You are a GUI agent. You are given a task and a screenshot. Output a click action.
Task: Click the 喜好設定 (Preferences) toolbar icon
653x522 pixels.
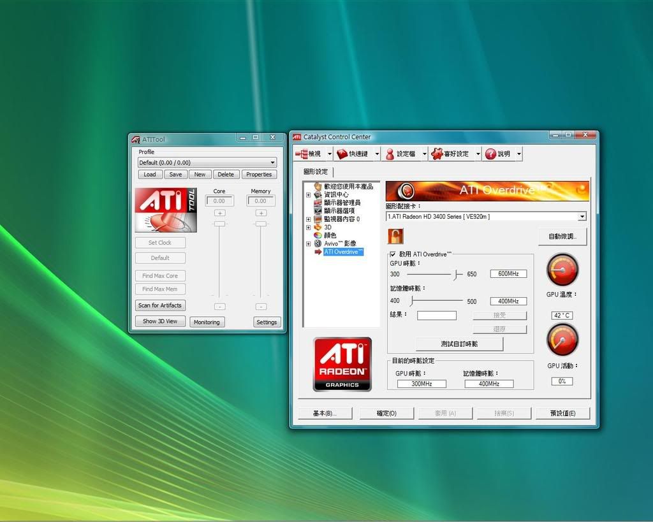pos(437,154)
